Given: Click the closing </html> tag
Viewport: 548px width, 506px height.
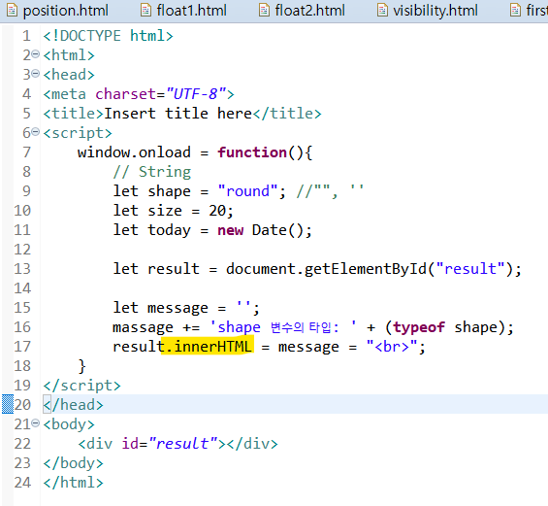Looking at the screenshot, I should tap(73, 482).
